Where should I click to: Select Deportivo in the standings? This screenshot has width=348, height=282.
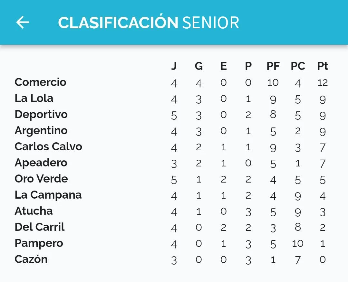click(x=41, y=114)
